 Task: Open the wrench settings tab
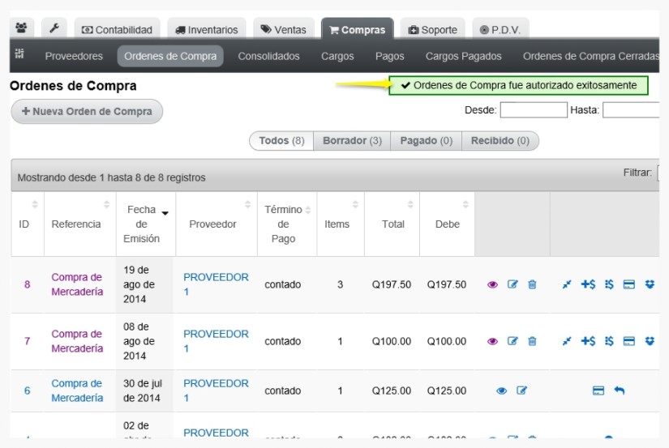(54, 28)
